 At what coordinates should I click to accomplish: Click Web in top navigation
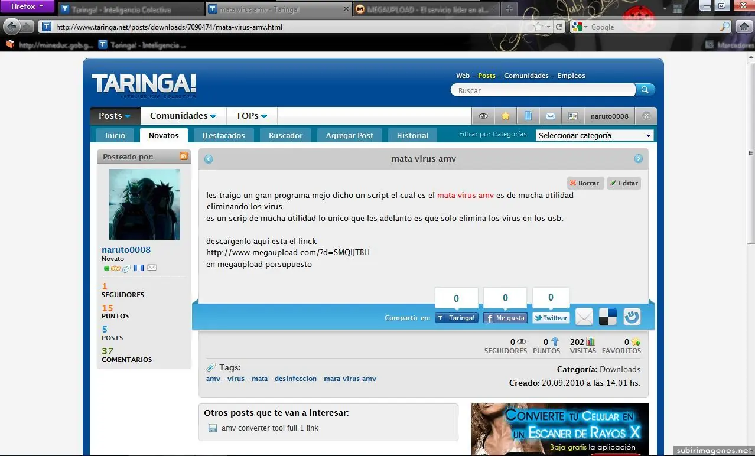[x=463, y=76]
